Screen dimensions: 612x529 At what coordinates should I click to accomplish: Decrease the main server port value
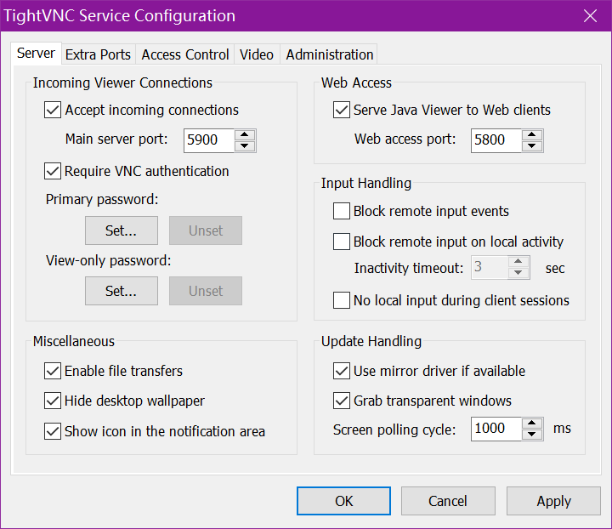(x=245, y=145)
